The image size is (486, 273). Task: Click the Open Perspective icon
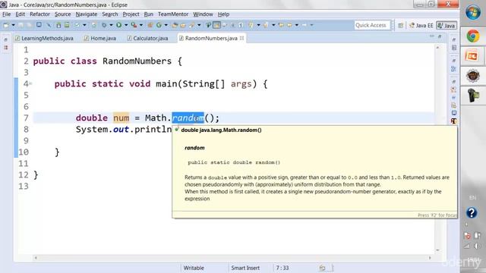click(x=400, y=25)
